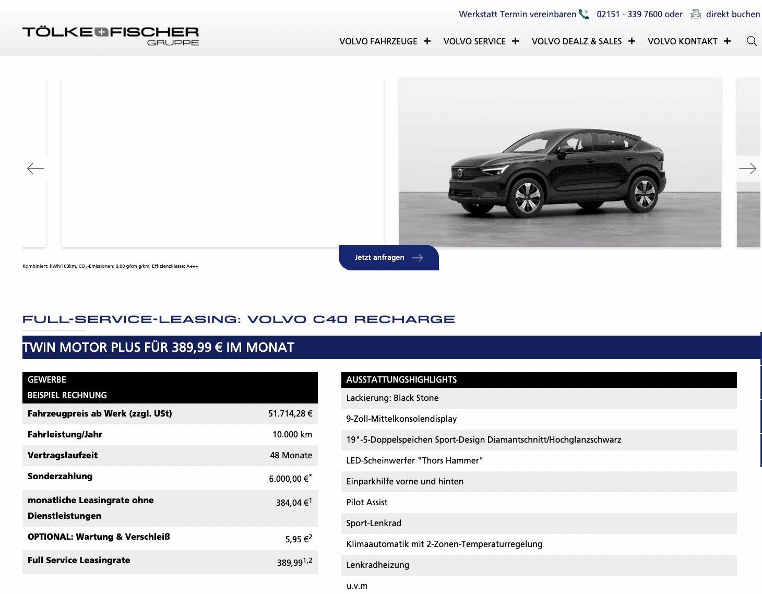Click the Pilot Assist row
This screenshot has height=594, width=762.
[539, 503]
